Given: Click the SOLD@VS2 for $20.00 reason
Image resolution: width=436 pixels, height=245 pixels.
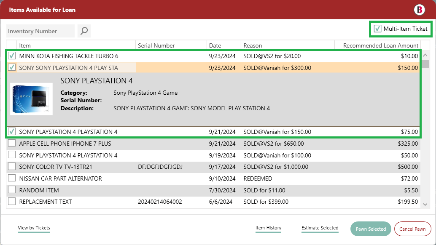Looking at the screenshot, I should point(272,56).
